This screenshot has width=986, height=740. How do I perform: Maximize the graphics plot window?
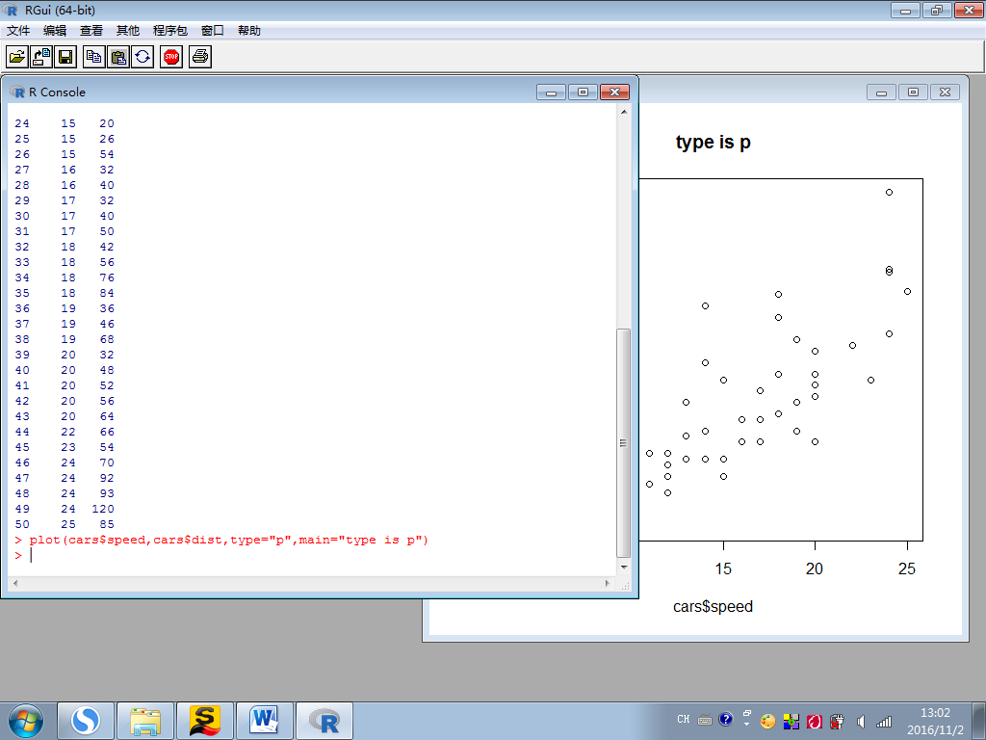pyautogui.click(x=913, y=92)
